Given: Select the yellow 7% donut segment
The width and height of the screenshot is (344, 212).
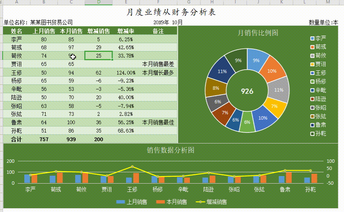Looking at the screenshot, I should pos(275,107).
